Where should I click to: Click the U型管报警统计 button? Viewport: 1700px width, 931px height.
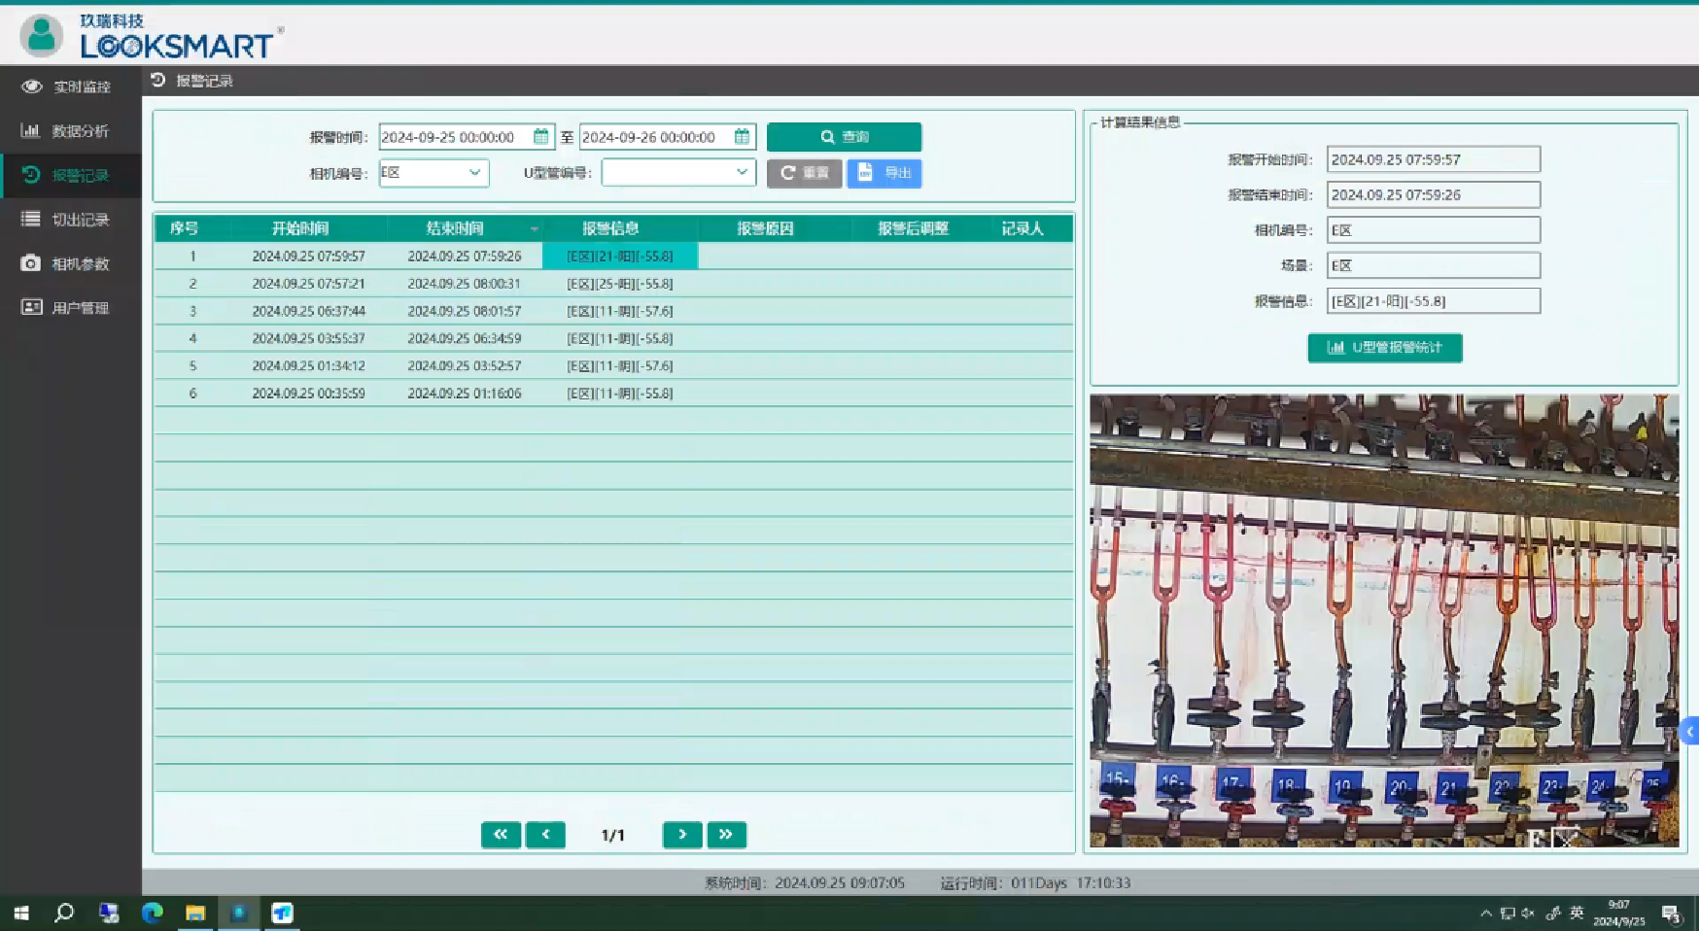tap(1384, 347)
